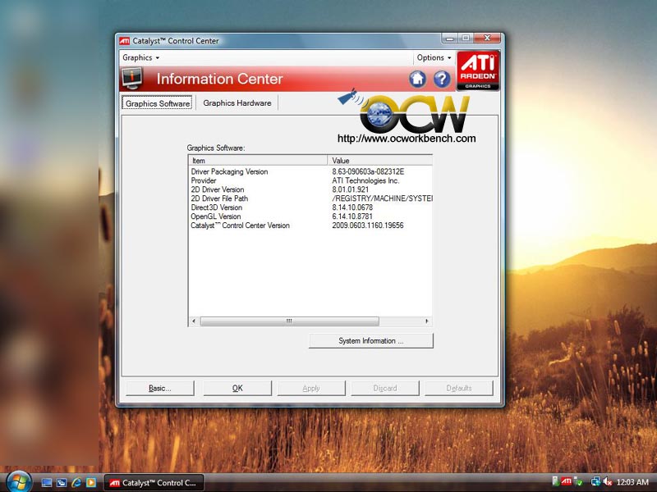The width and height of the screenshot is (657, 492).
Task: Click the list's right scroll arrow
Action: click(426, 321)
